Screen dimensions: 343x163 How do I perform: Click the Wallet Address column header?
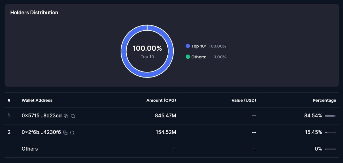37,100
